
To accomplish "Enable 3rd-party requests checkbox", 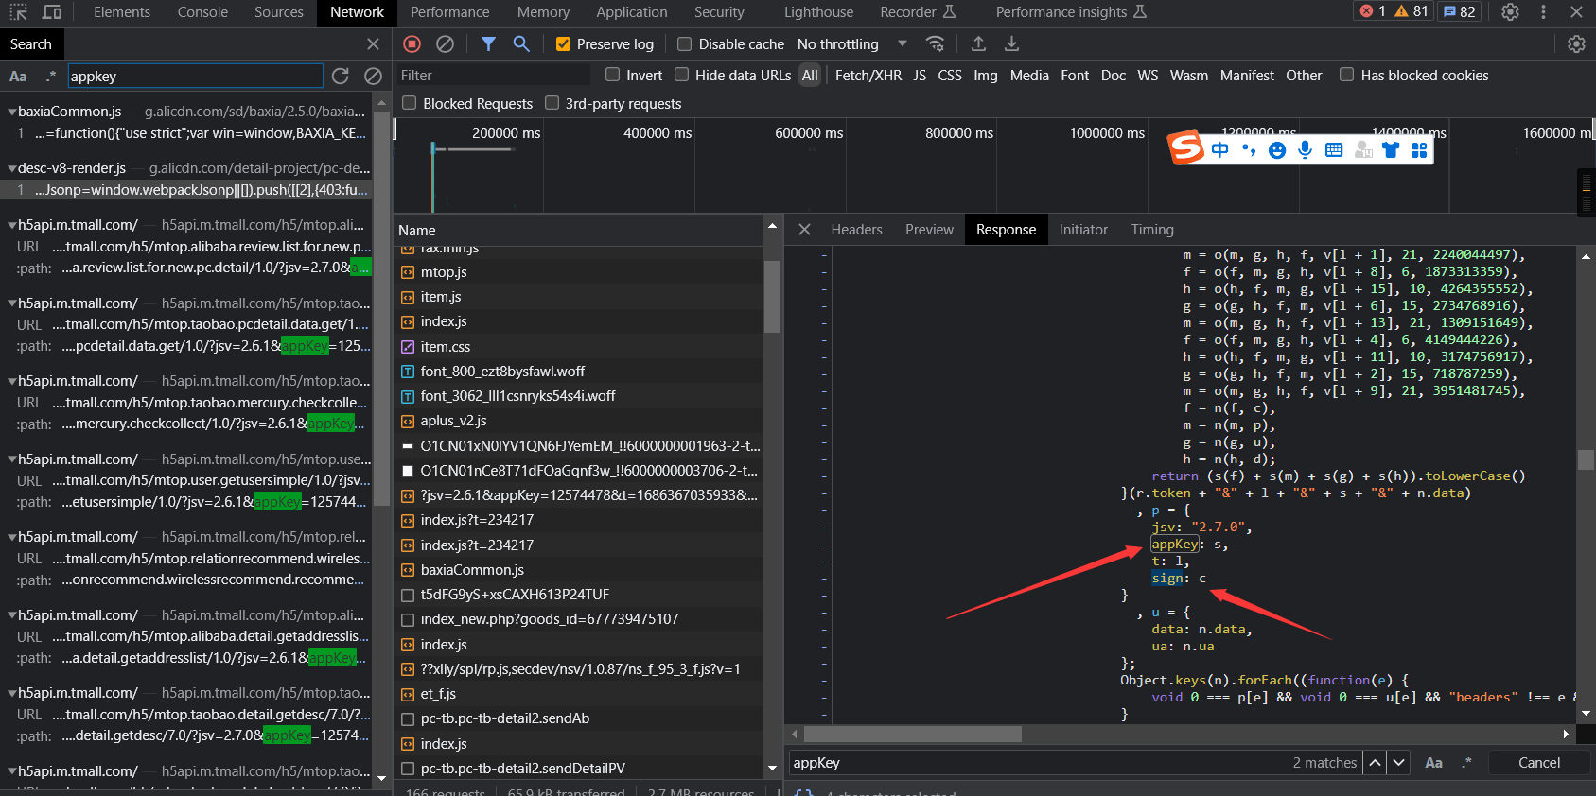I will pyautogui.click(x=552, y=103).
